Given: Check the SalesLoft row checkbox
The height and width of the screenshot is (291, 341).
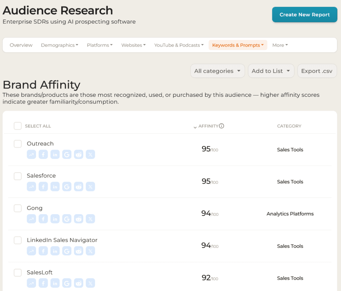Looking at the screenshot, I should [x=18, y=272].
